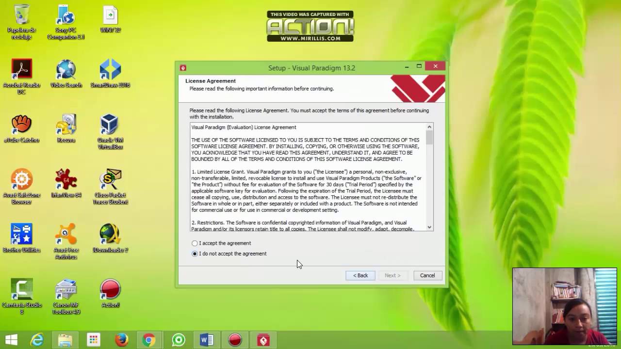Image resolution: width=621 pixels, height=349 pixels.
Task: Switch to Visual Paradigm setup taskbar icon
Action: tap(263, 340)
